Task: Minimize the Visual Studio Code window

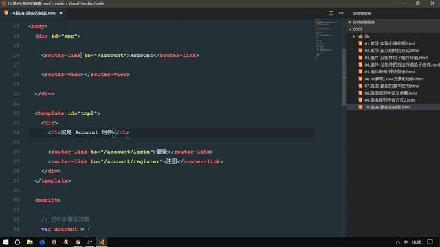Action: point(404,3)
